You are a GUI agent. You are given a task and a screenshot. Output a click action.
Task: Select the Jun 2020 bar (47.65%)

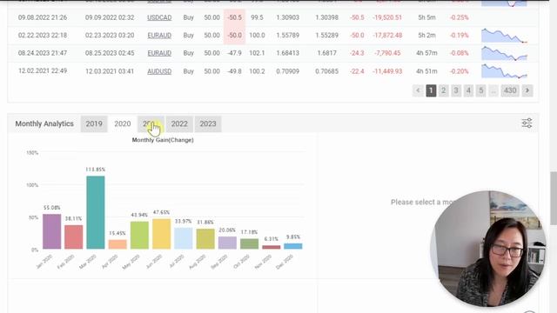pos(162,234)
